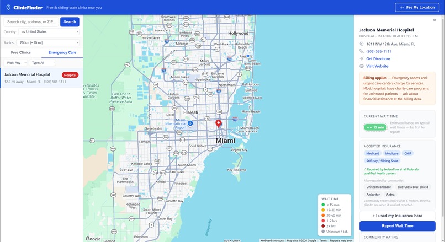Click yellow 15–30 min legend dot
Screen dimensions: 445x242
(x=323, y=210)
